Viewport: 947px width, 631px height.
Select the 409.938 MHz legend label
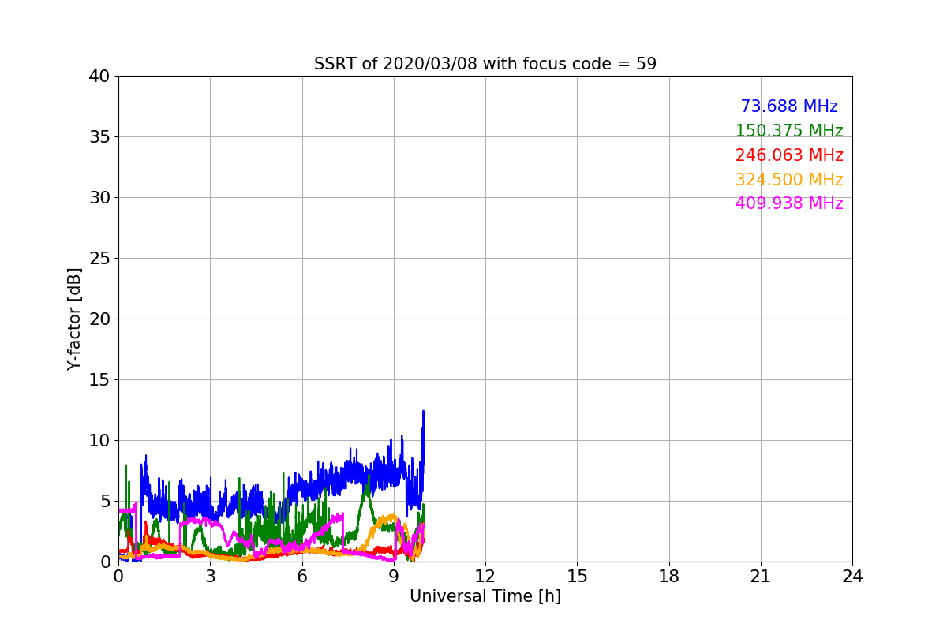click(x=789, y=203)
